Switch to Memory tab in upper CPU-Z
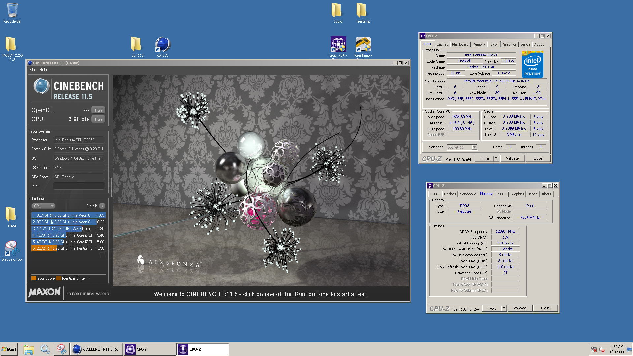The width and height of the screenshot is (633, 356). click(x=478, y=44)
